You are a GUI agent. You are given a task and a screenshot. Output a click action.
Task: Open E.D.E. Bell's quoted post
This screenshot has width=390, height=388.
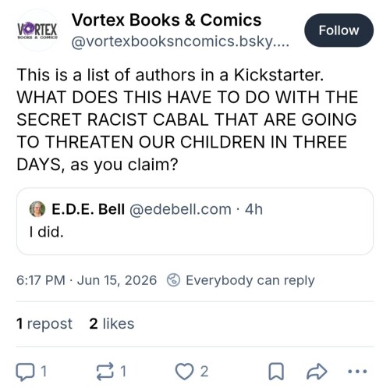(x=195, y=221)
